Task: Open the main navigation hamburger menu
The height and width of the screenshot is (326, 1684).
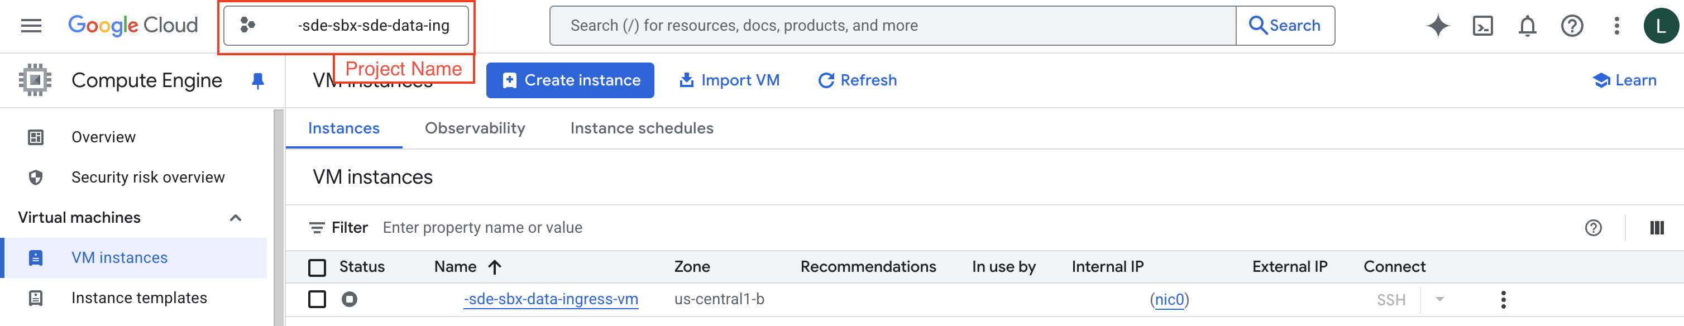Action: pos(31,26)
